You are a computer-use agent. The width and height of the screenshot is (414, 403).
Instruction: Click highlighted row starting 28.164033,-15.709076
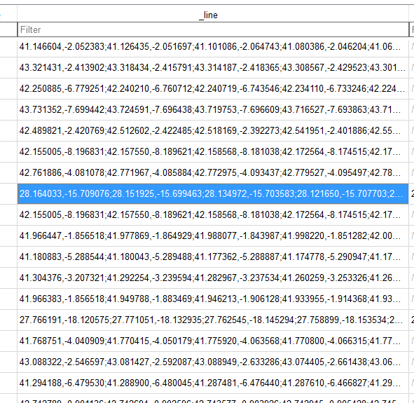[x=213, y=194]
